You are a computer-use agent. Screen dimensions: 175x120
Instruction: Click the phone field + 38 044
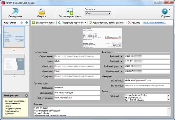click(147, 62)
